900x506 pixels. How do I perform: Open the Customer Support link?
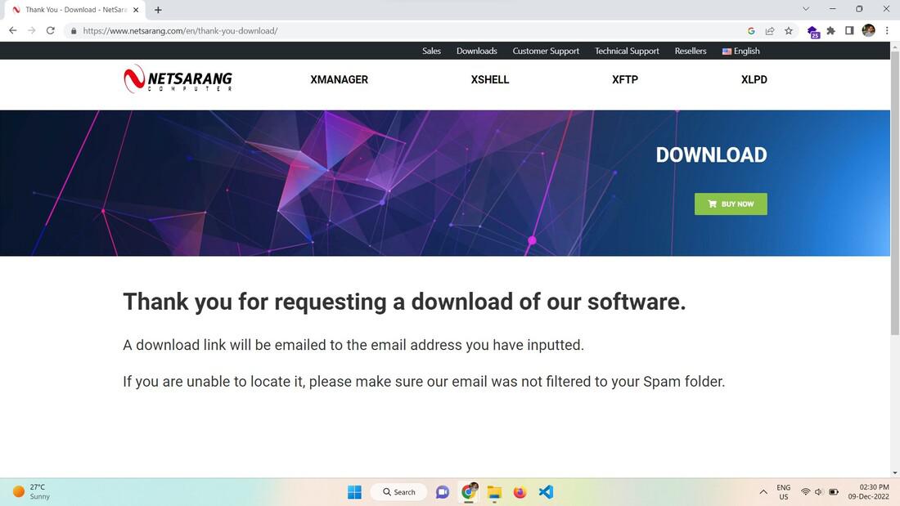pos(546,51)
